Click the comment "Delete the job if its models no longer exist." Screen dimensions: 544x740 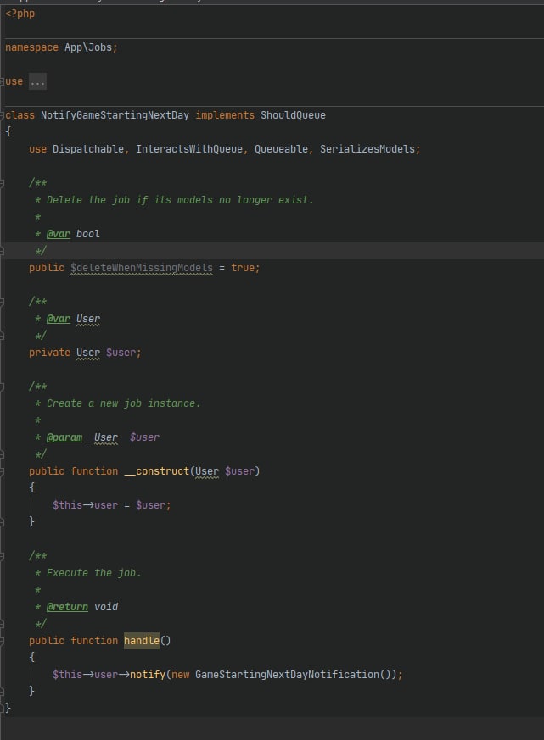click(x=180, y=200)
